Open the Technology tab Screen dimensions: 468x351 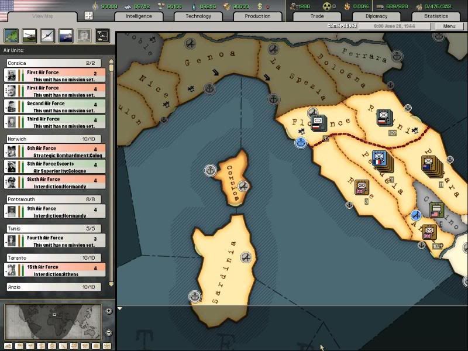pos(198,16)
